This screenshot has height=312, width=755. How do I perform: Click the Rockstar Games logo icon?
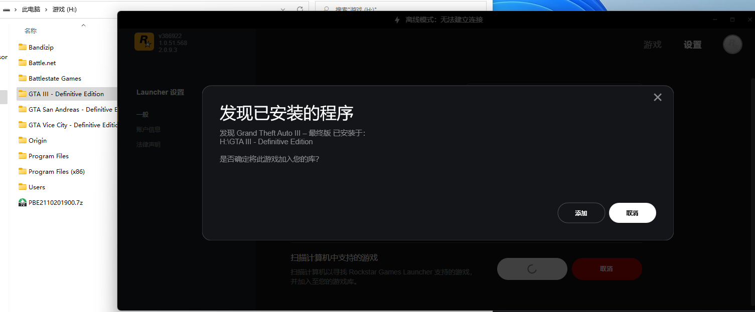click(144, 42)
